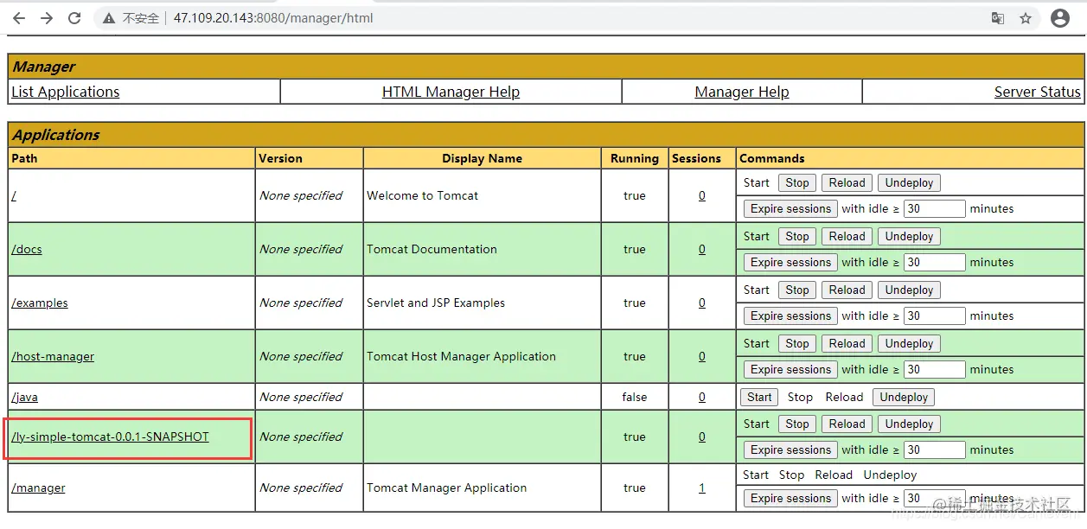Select 'Tomcat Documentation' display name text
The height and width of the screenshot is (529, 1087).
coord(432,249)
